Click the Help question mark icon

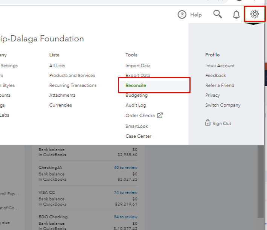point(182,15)
